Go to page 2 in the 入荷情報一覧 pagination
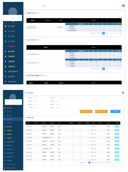128x172 pixels. click(x=92, y=162)
